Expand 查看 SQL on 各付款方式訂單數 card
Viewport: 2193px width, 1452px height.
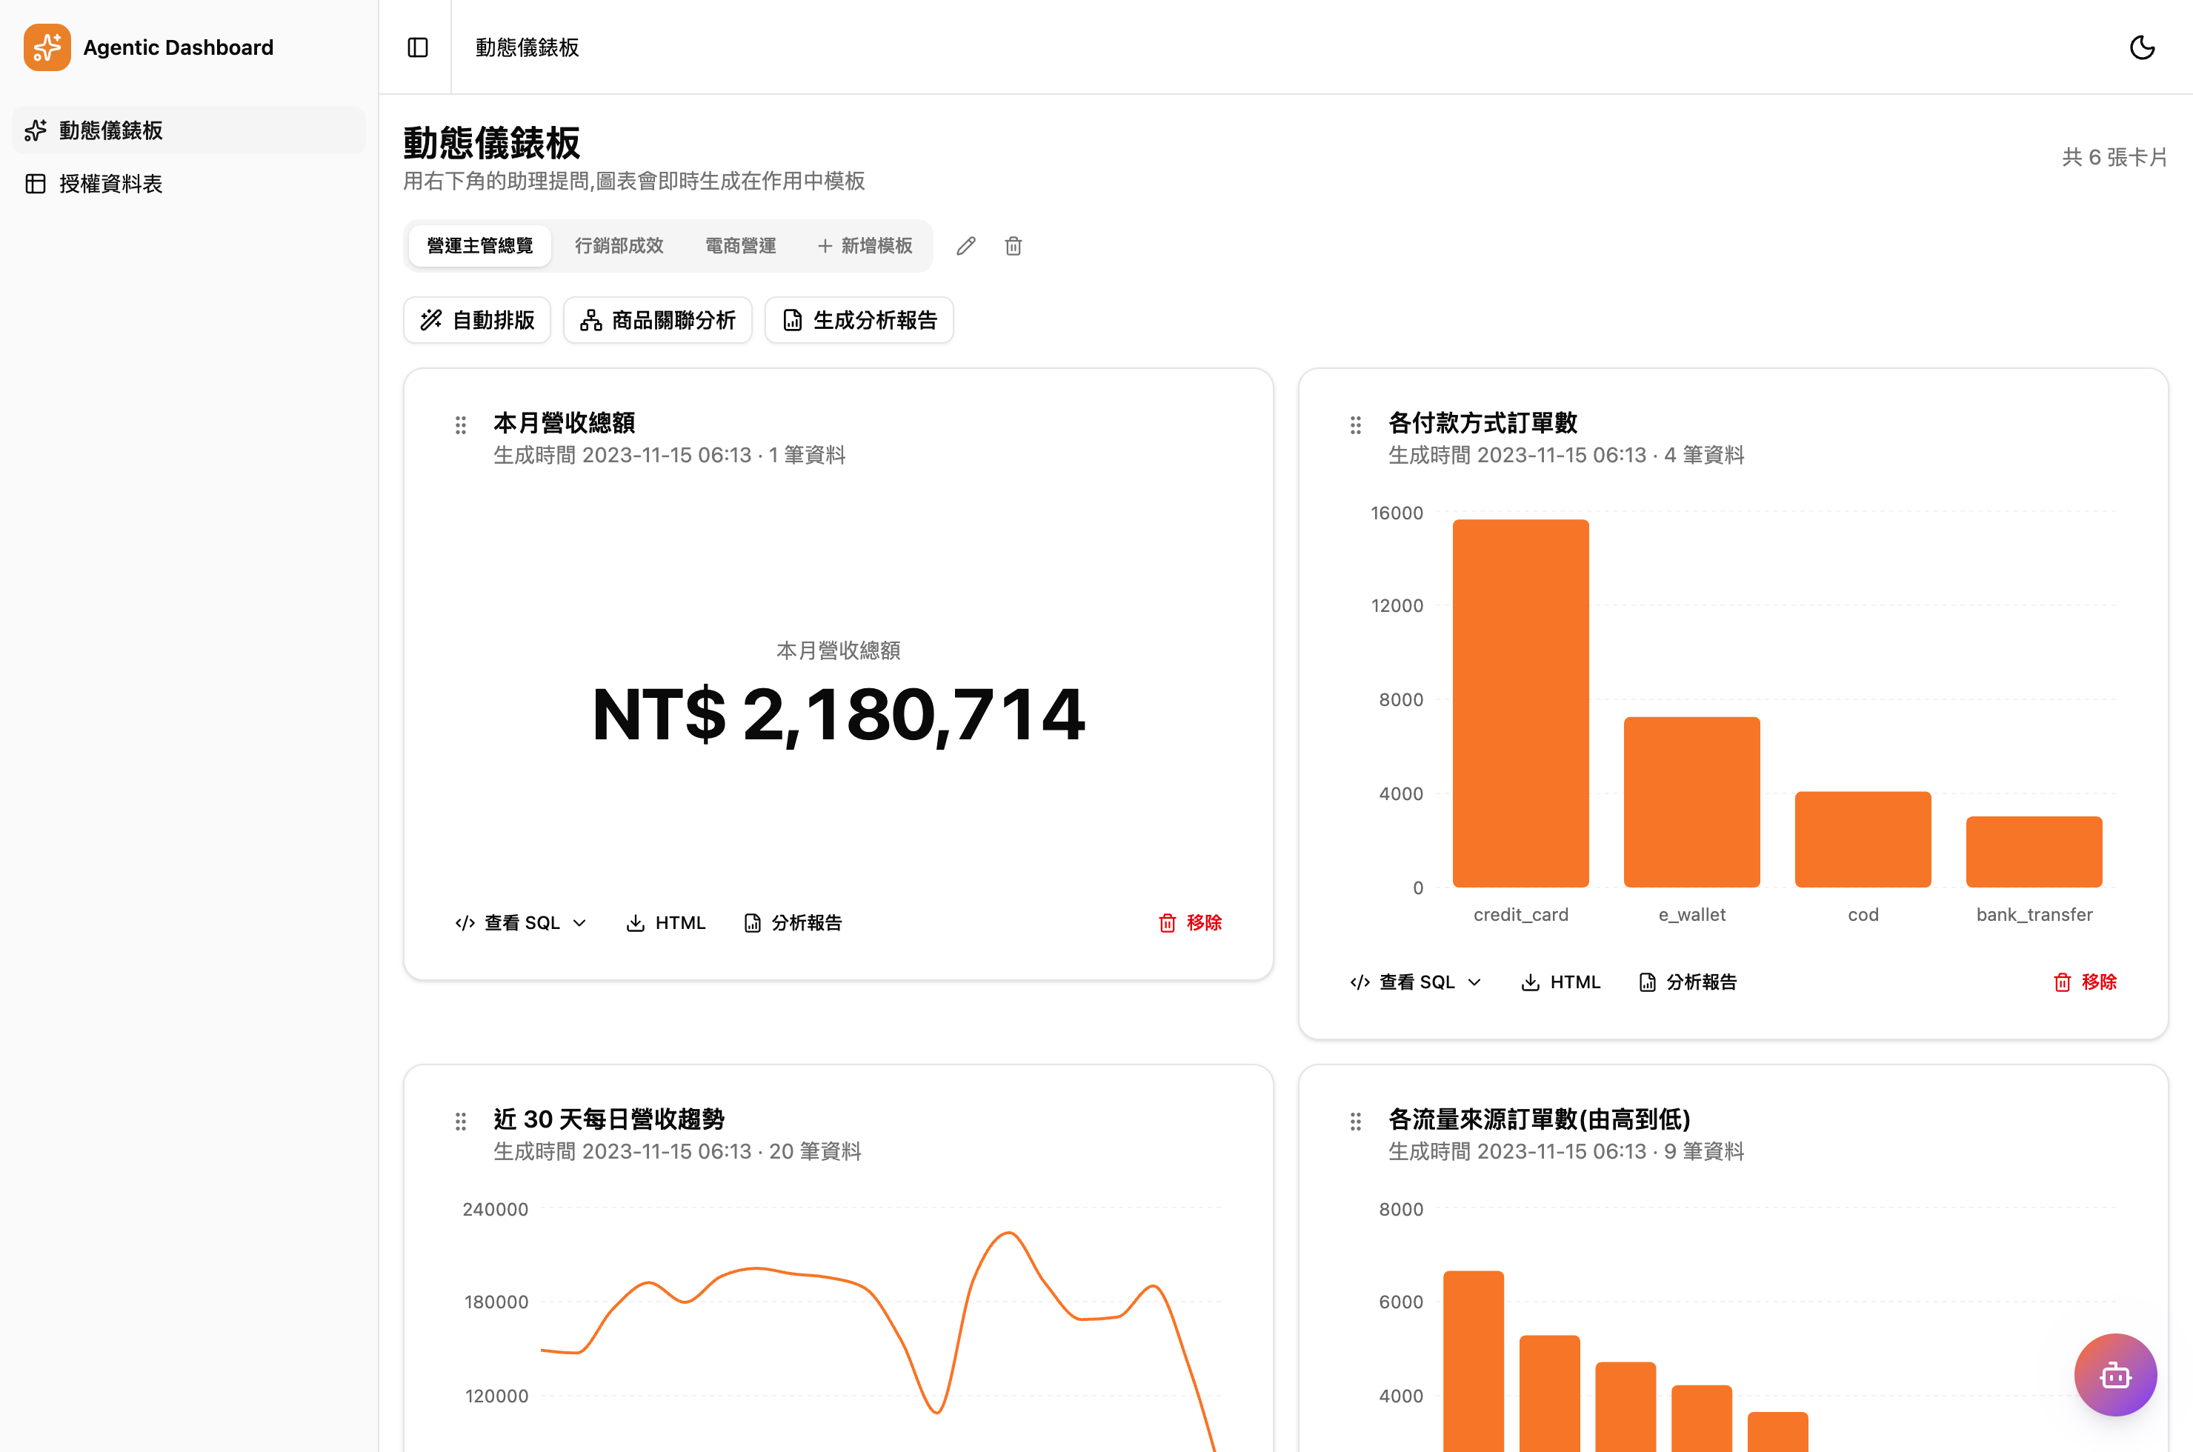[x=1415, y=982]
